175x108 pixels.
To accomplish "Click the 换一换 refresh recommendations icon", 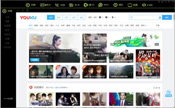I will pyautogui.click(x=154, y=88).
